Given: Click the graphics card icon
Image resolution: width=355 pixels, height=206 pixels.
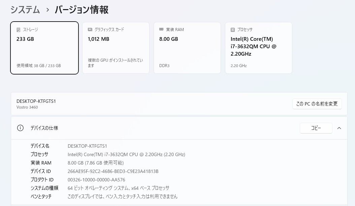Looking at the screenshot, I should tap(90, 30).
